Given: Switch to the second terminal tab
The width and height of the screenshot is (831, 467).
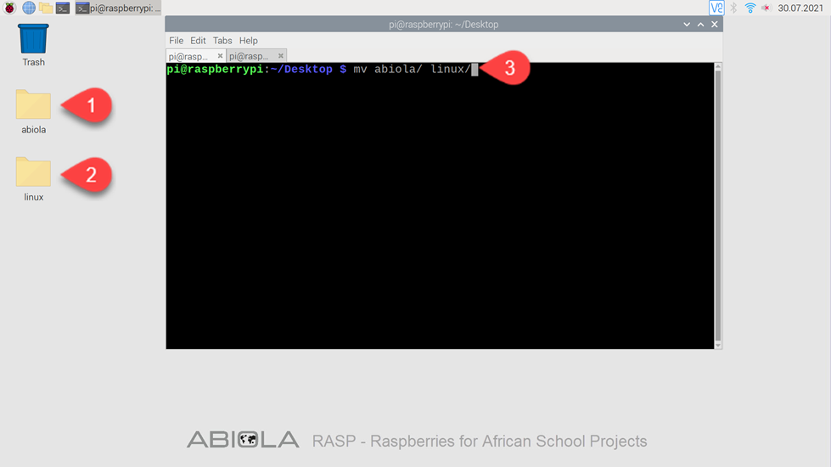Looking at the screenshot, I should (249, 56).
